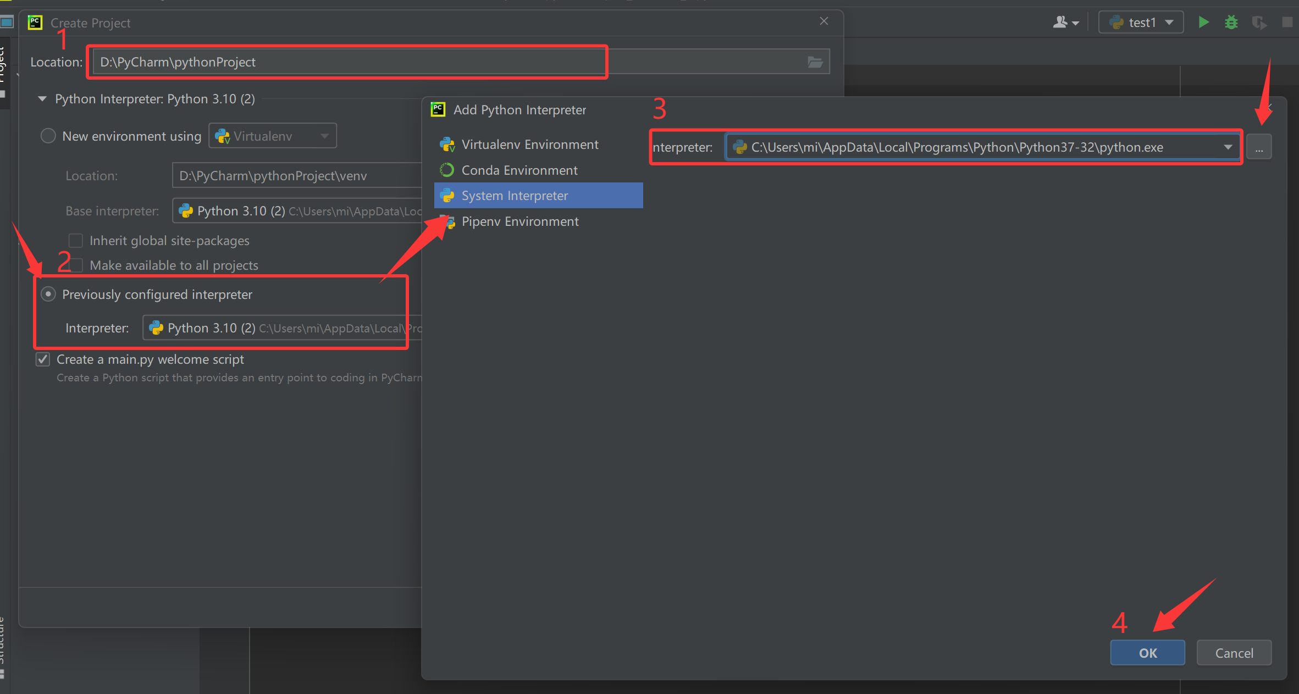Click the Debug bug icon

pyautogui.click(x=1231, y=23)
